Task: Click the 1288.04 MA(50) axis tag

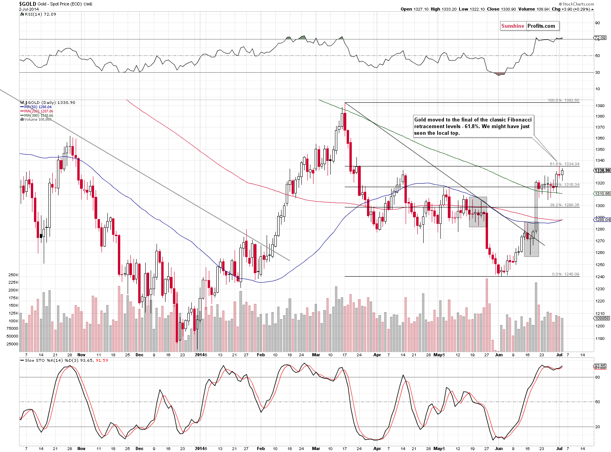Action: click(602, 220)
